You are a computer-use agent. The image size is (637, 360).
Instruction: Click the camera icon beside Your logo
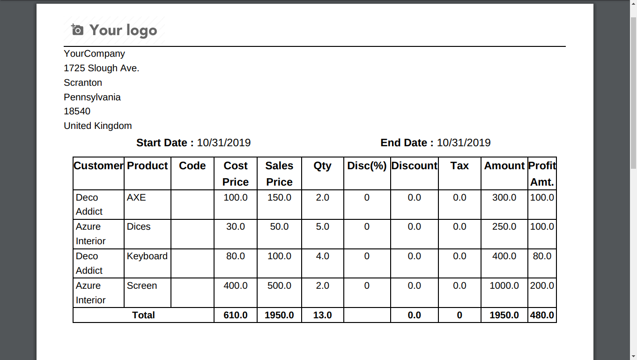tap(77, 30)
